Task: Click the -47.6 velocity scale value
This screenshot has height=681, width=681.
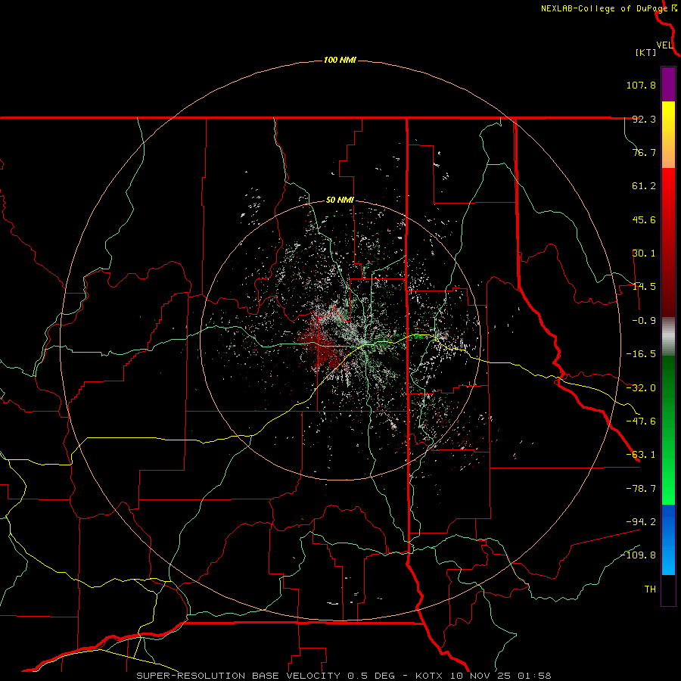Action: click(x=641, y=421)
